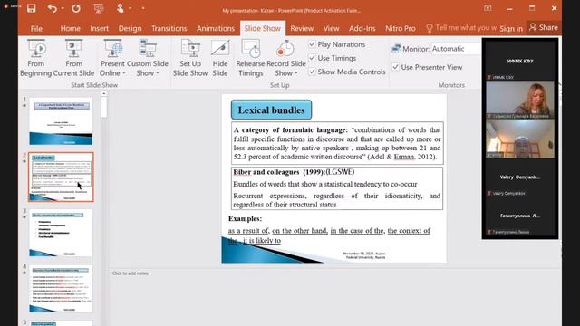This screenshot has width=580, height=326.
Task: Click Valery Demyankov participant tile
Action: tap(520, 177)
